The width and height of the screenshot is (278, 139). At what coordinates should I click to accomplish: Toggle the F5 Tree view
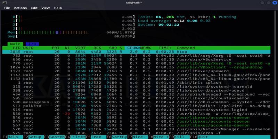[x=96, y=137]
